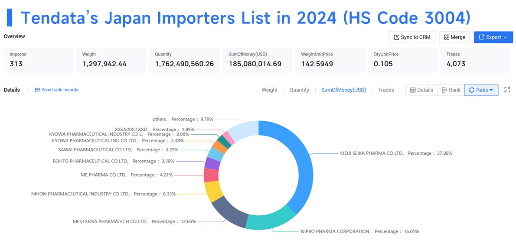Show the Rank chart view

(451, 90)
